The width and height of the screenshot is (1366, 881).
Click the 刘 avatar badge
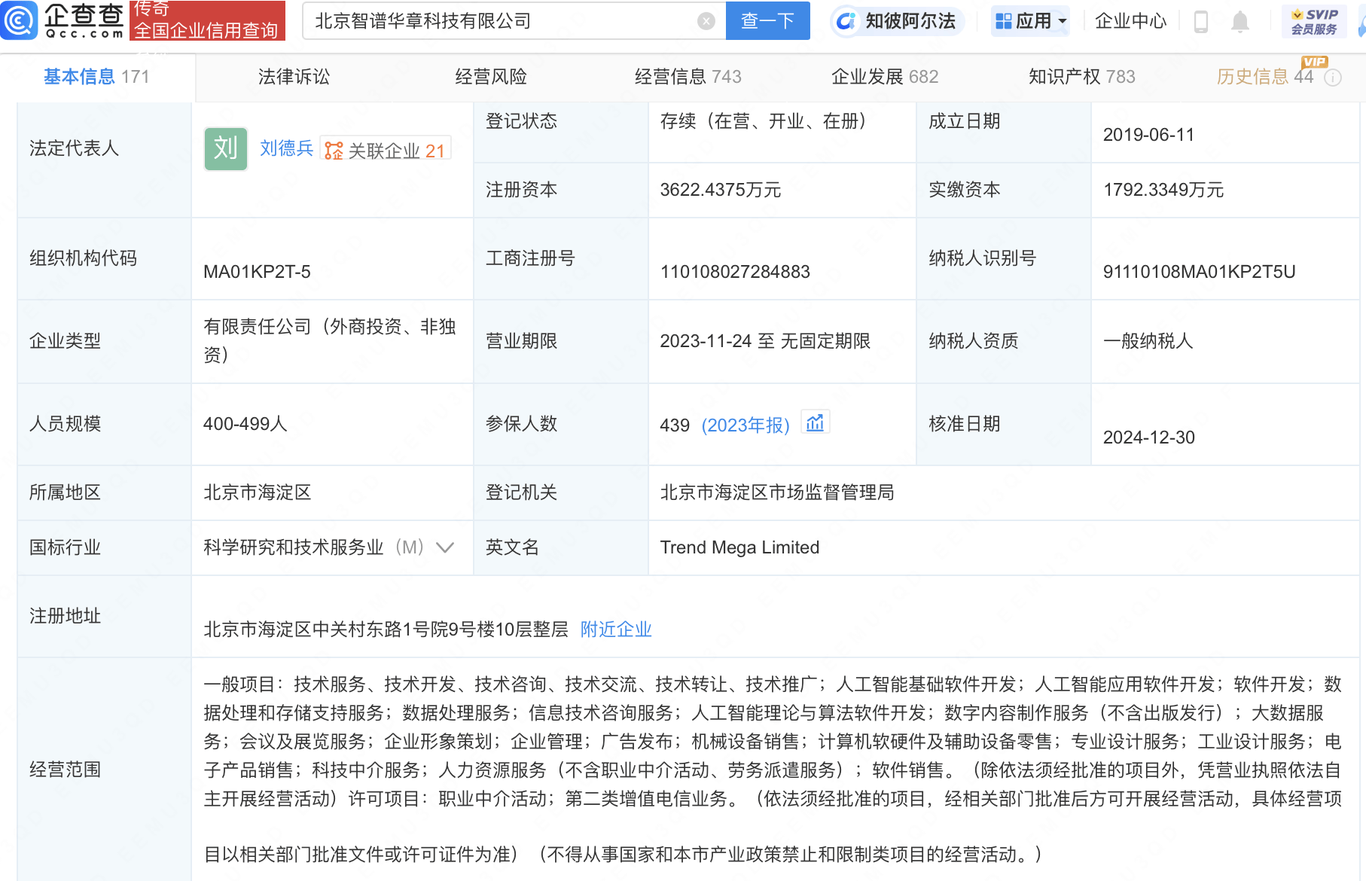[x=226, y=149]
